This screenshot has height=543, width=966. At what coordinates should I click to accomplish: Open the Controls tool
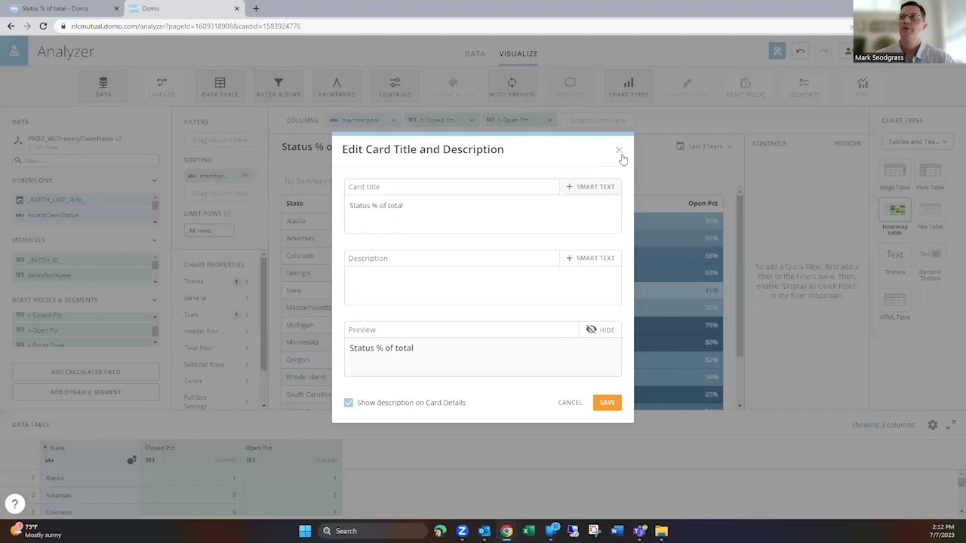pos(395,87)
